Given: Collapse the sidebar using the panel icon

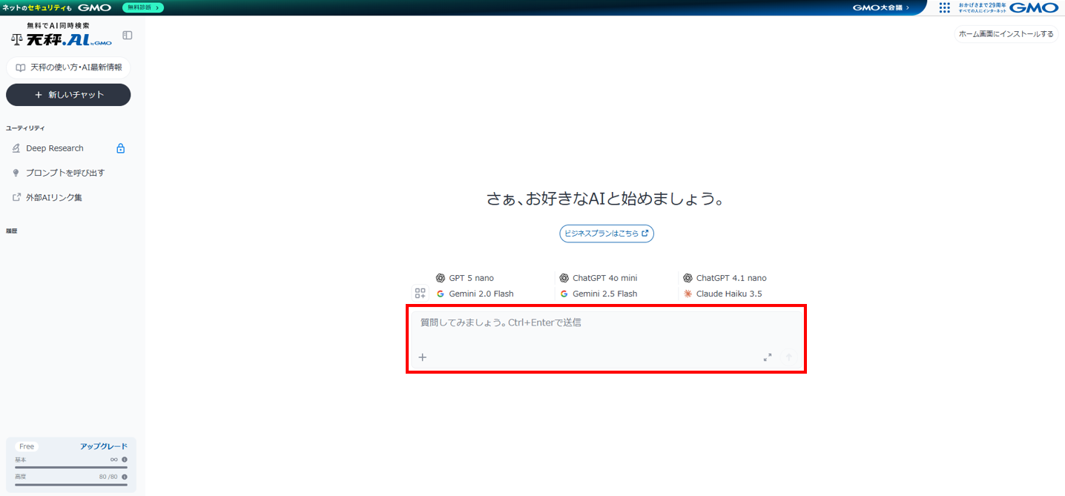Looking at the screenshot, I should pos(127,34).
